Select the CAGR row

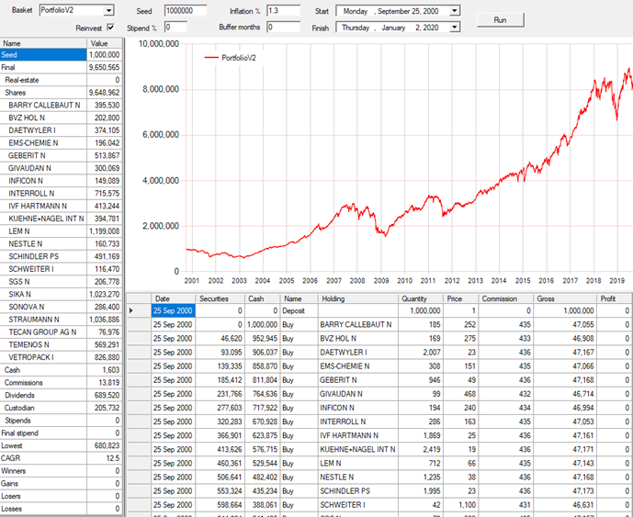[61, 458]
